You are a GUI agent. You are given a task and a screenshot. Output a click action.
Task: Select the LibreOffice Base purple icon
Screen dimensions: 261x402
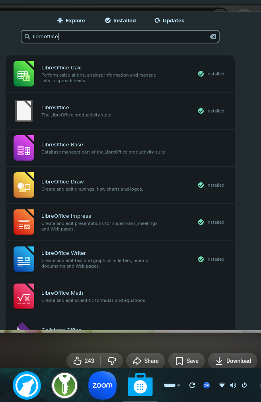24,148
